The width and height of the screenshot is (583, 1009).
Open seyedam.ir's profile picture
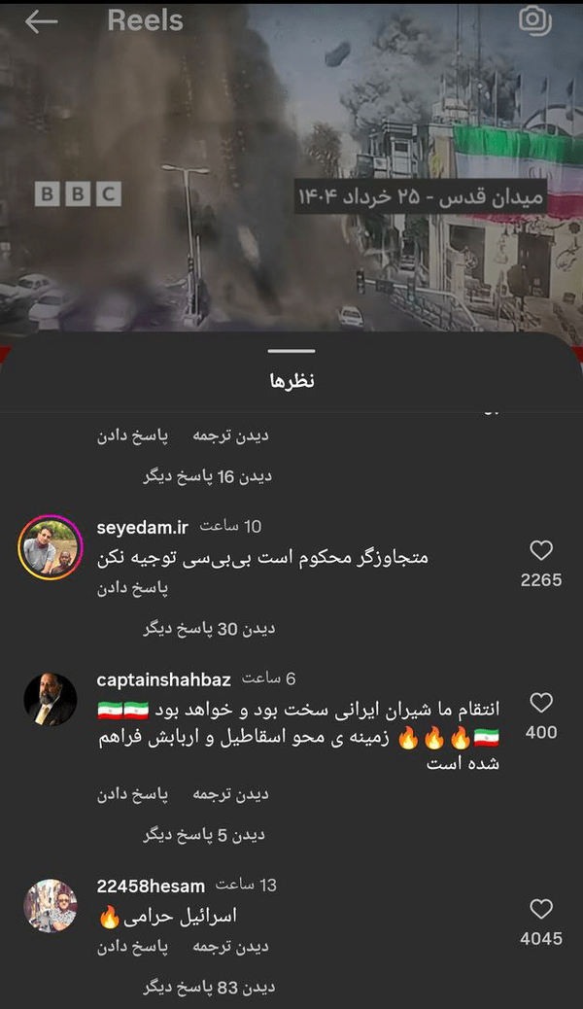[x=51, y=547]
